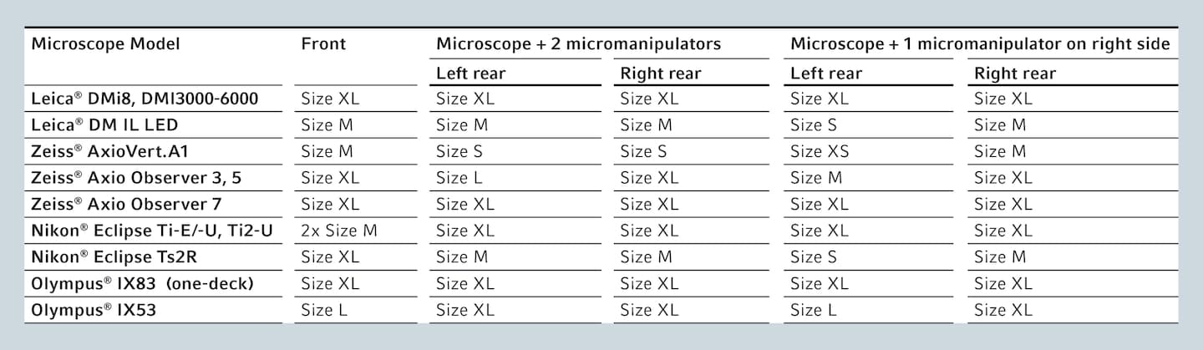The image size is (1203, 350).
Task: Select the 2x Size M cell
Action: tap(339, 231)
